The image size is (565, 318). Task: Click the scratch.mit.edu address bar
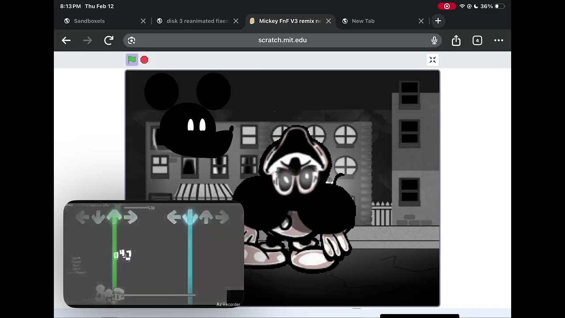click(x=282, y=40)
